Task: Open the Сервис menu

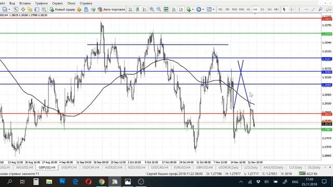Action: 57,3
